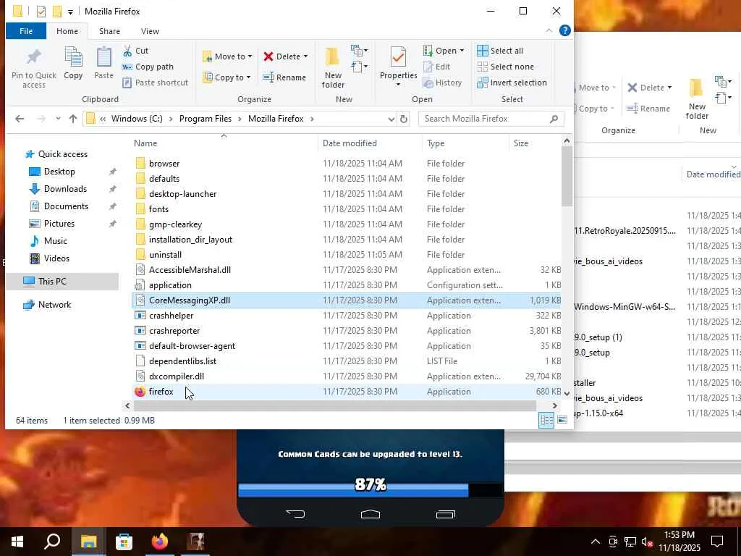Select dxcompiler.dll file
The width and height of the screenshot is (741, 556).
[x=346, y=376]
